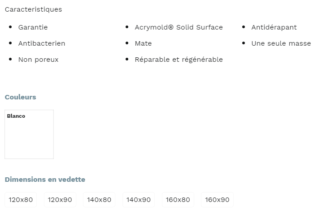Click the Couleurs section heading
Screen dimensions: 318x210
pyautogui.click(x=20, y=97)
